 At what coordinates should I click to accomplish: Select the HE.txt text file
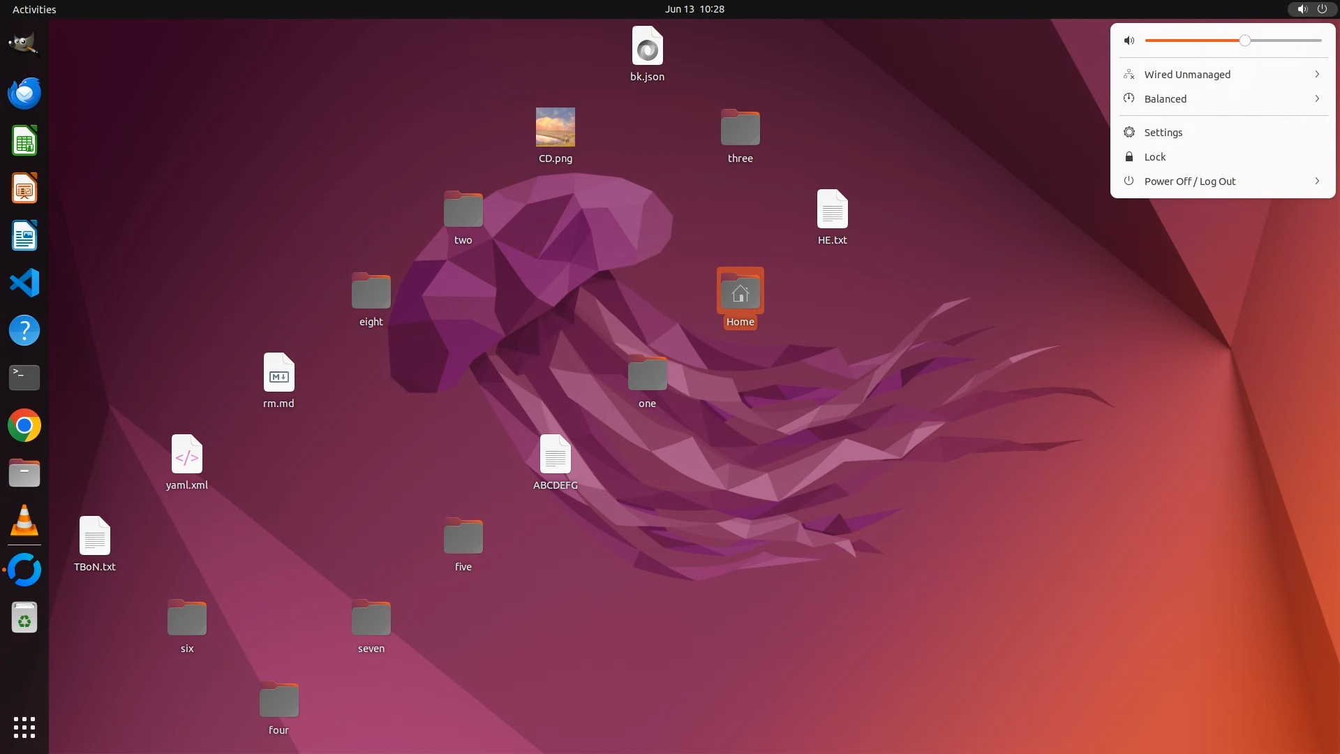click(x=832, y=218)
